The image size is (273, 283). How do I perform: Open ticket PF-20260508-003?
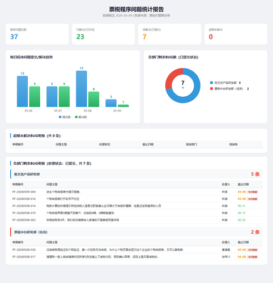coord(24,220)
